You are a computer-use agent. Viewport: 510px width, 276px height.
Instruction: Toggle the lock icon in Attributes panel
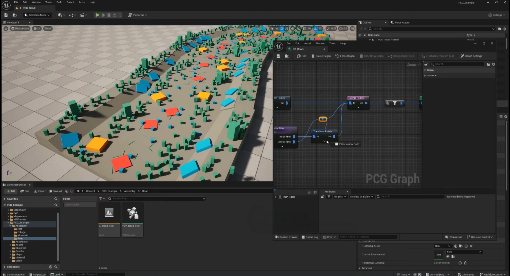pyautogui.click(x=322, y=197)
